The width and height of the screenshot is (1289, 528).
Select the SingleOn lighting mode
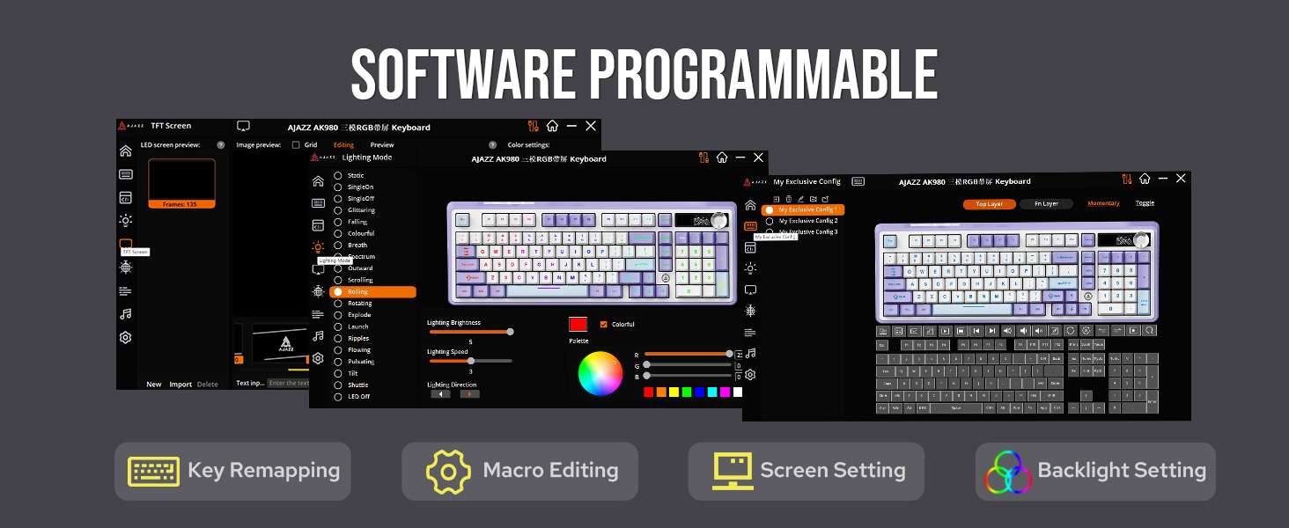tap(354, 187)
